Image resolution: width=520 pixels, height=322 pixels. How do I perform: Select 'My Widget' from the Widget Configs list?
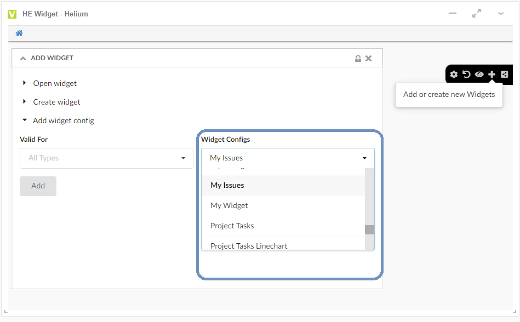point(229,205)
